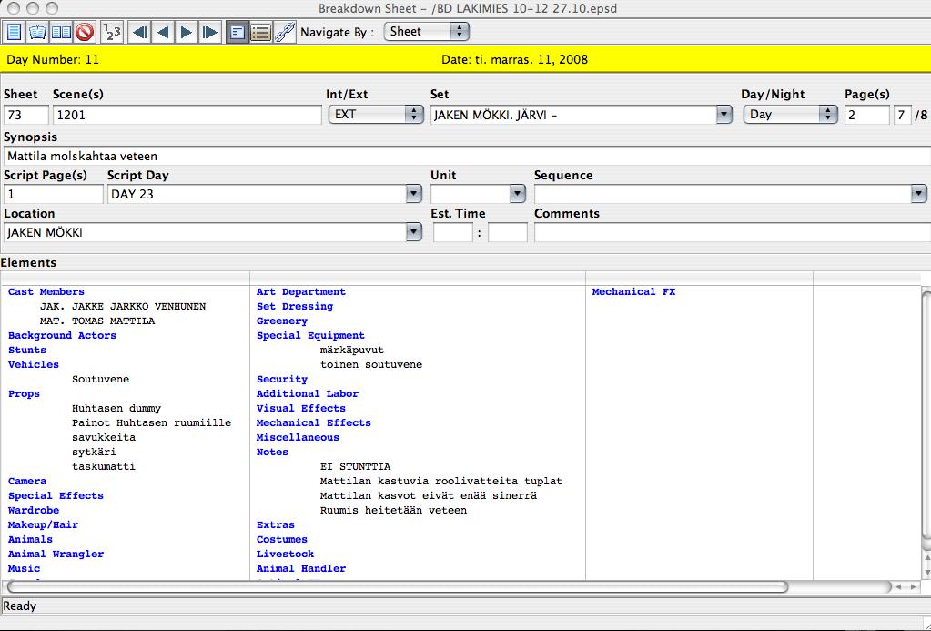
Task: Select the savukkeita prop entry
Action: click(x=104, y=437)
